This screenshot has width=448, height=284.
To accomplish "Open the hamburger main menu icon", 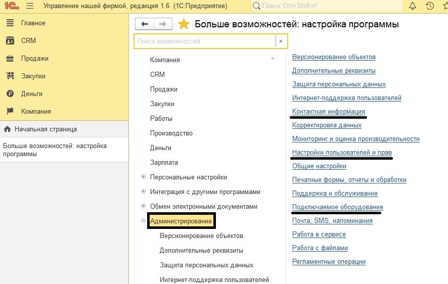I will pyautogui.click(x=29, y=6).
